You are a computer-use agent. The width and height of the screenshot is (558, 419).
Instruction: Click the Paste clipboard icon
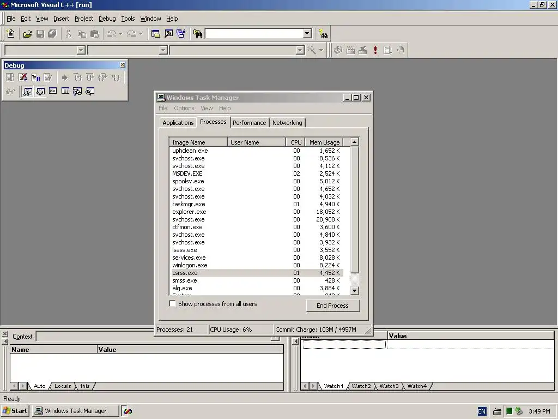(95, 34)
